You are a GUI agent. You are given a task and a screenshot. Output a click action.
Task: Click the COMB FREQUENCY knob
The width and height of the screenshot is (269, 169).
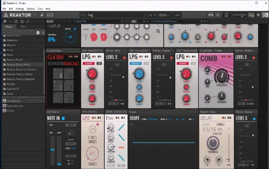[x=221, y=77]
